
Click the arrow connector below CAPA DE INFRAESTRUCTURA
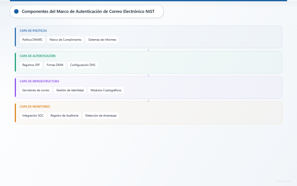point(148,100)
